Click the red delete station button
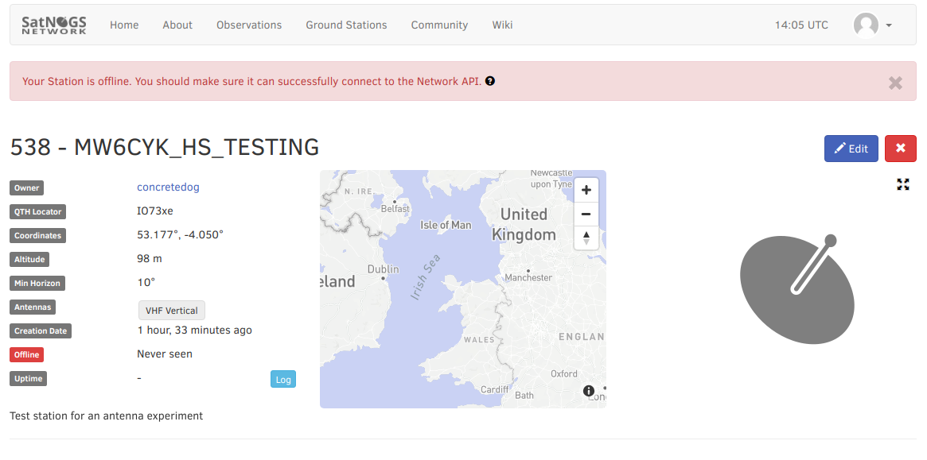927x460 pixels. pos(900,149)
